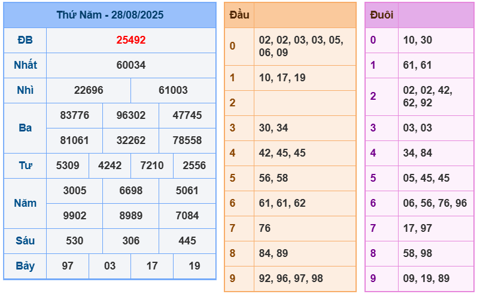
Task: Click seventh prize number 97
Action: pos(68,266)
